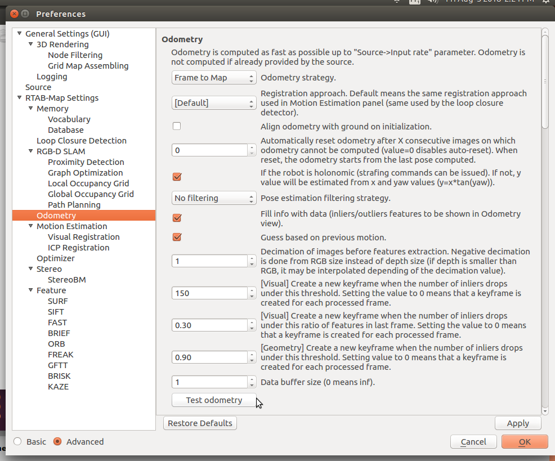The width and height of the screenshot is (555, 461).
Task: Open the Odometry strategy dropdown
Action: pos(214,78)
